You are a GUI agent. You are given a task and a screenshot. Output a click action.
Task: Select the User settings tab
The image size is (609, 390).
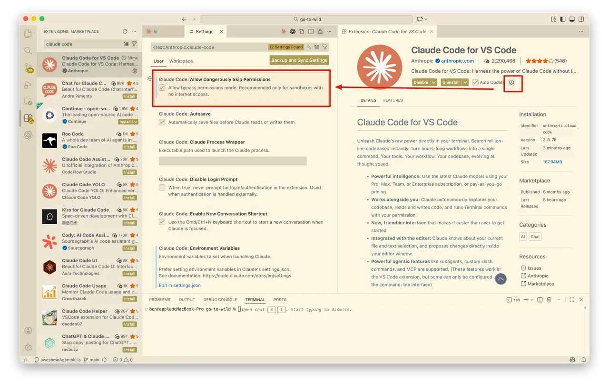point(158,61)
